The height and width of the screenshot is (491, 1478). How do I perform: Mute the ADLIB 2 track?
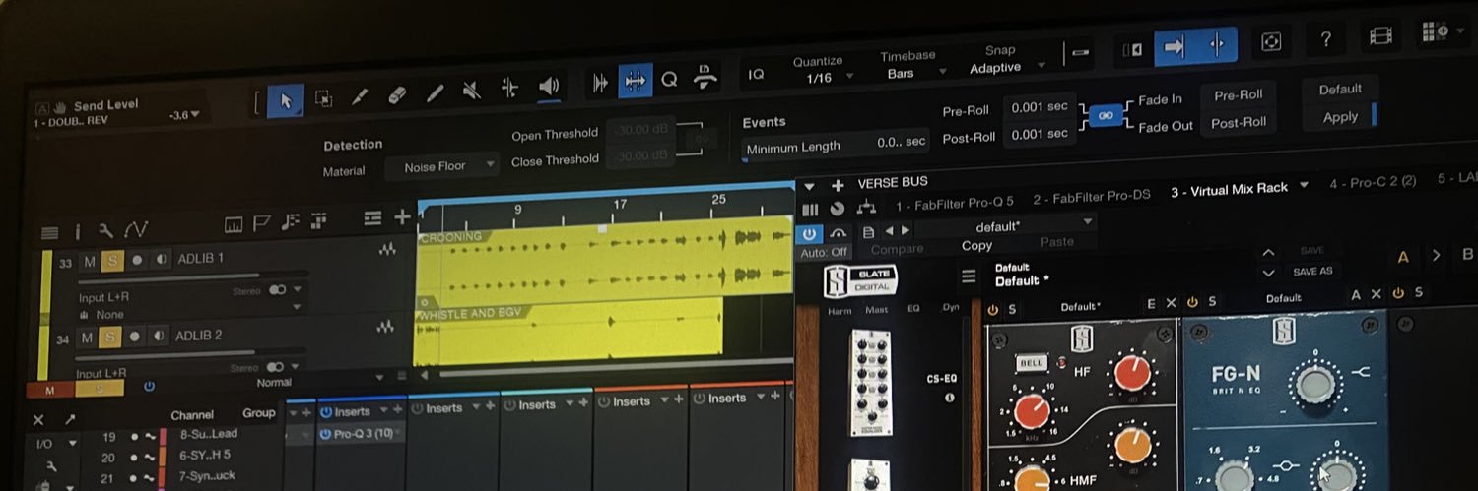[x=86, y=338]
